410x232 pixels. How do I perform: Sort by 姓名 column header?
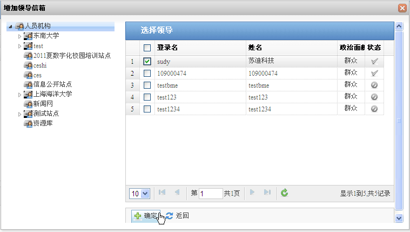255,48
